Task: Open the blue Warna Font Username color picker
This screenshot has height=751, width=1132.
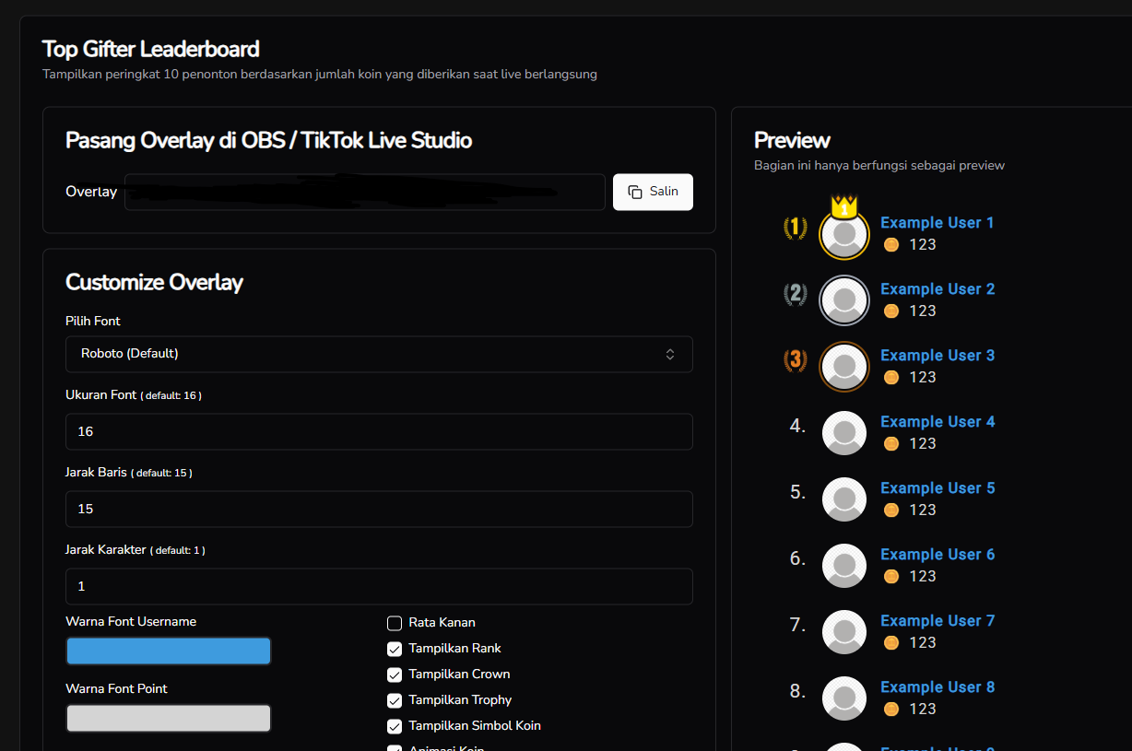Action: point(169,651)
